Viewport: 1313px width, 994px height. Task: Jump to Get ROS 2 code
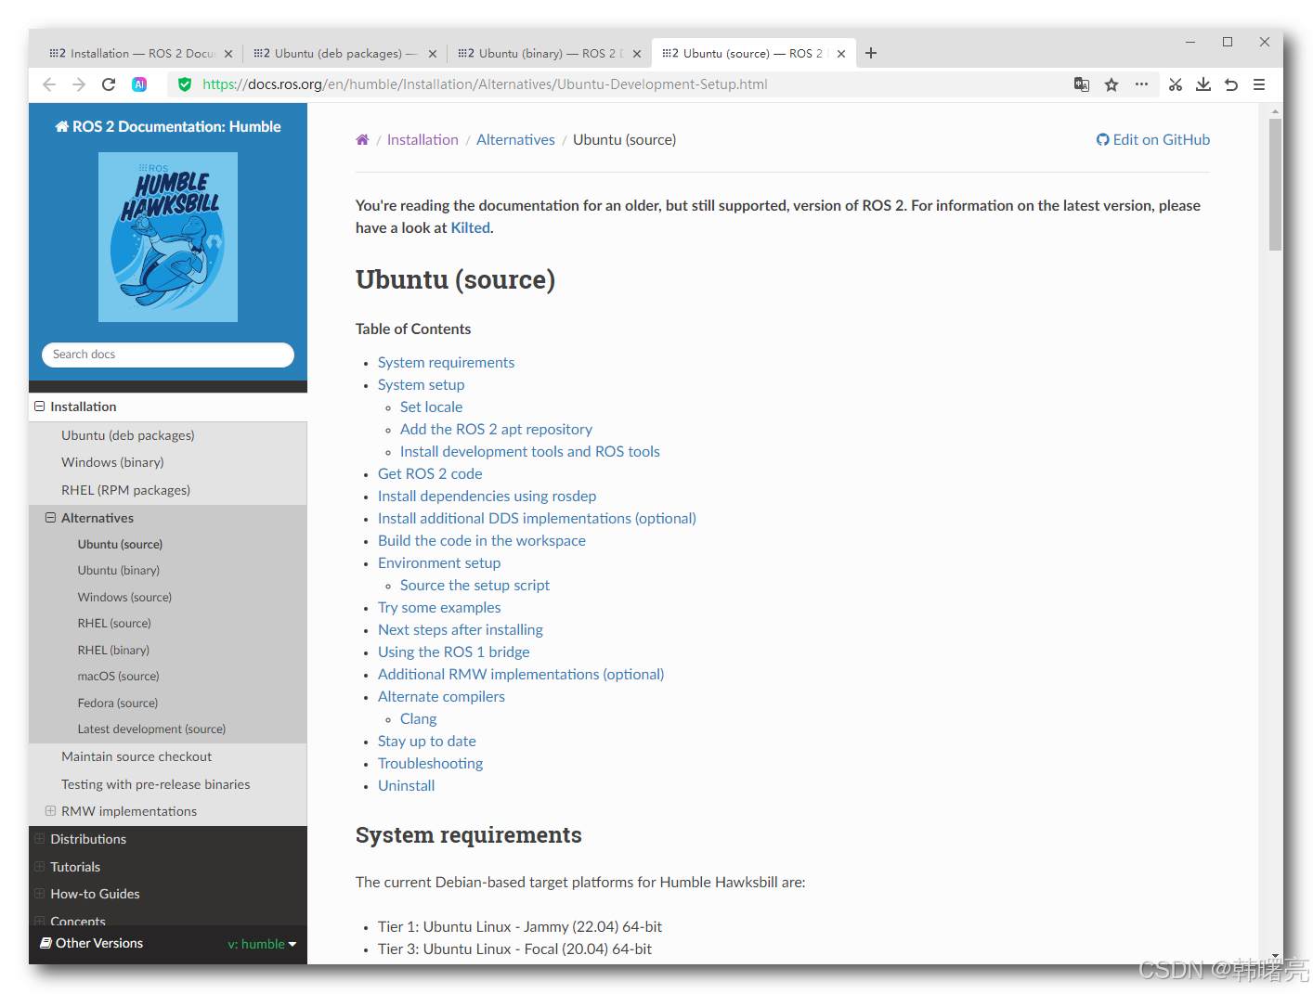[x=430, y=473]
